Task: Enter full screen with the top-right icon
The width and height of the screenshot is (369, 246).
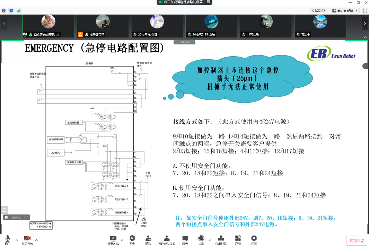Action: [x=365, y=11]
